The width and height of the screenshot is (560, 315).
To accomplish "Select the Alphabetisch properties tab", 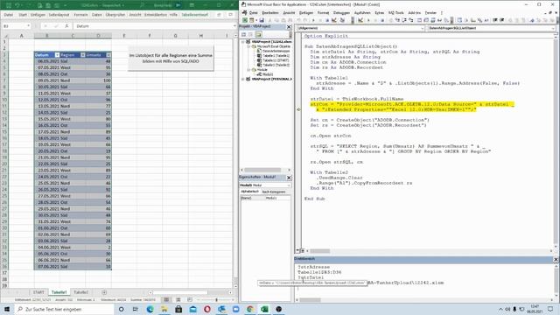I will click(x=249, y=192).
